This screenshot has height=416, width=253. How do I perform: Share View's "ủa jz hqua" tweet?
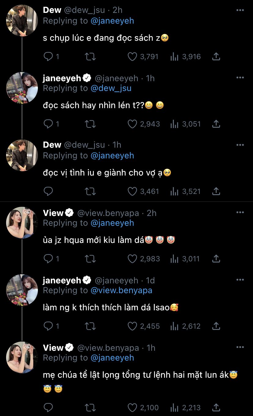[x=216, y=259]
